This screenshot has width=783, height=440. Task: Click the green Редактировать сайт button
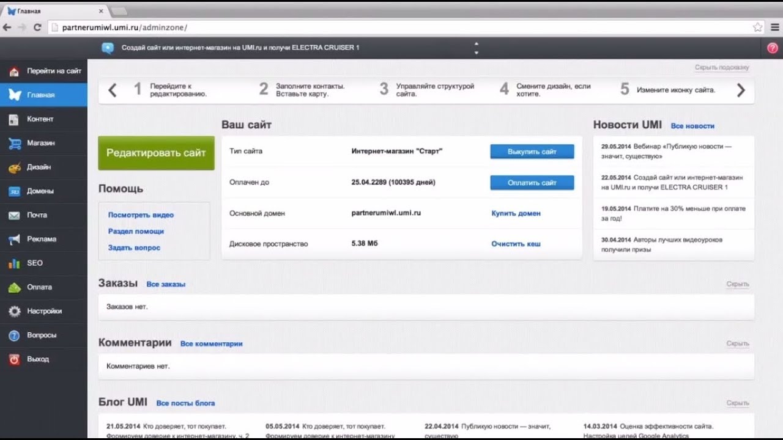click(156, 153)
